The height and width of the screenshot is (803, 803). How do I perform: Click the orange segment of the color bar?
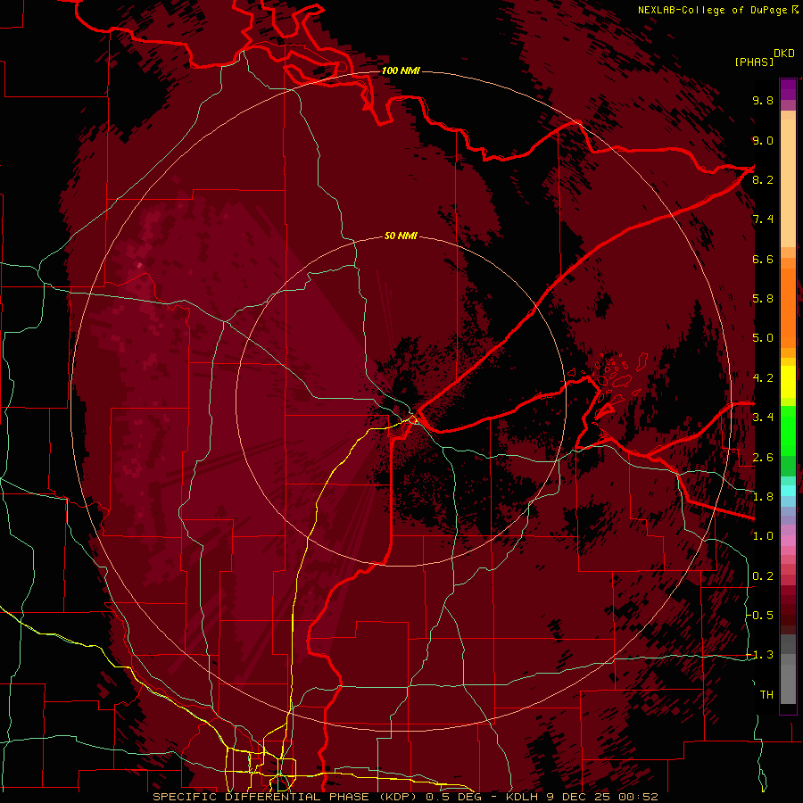[x=788, y=302]
